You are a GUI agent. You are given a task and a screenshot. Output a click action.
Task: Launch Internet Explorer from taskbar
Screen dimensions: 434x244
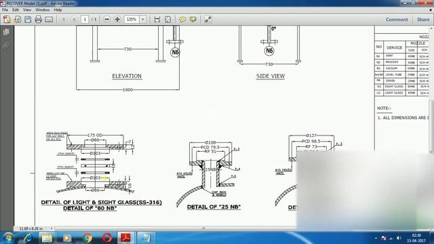(x=27, y=238)
